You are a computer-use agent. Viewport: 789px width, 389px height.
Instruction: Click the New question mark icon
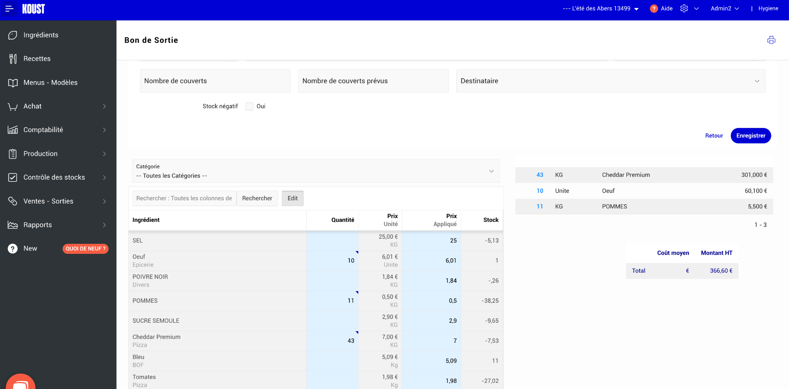pyautogui.click(x=13, y=249)
